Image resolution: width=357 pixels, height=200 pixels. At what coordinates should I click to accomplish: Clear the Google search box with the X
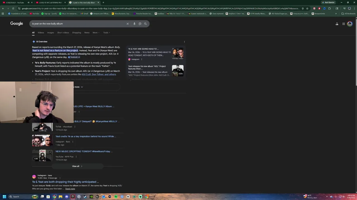click(x=127, y=24)
